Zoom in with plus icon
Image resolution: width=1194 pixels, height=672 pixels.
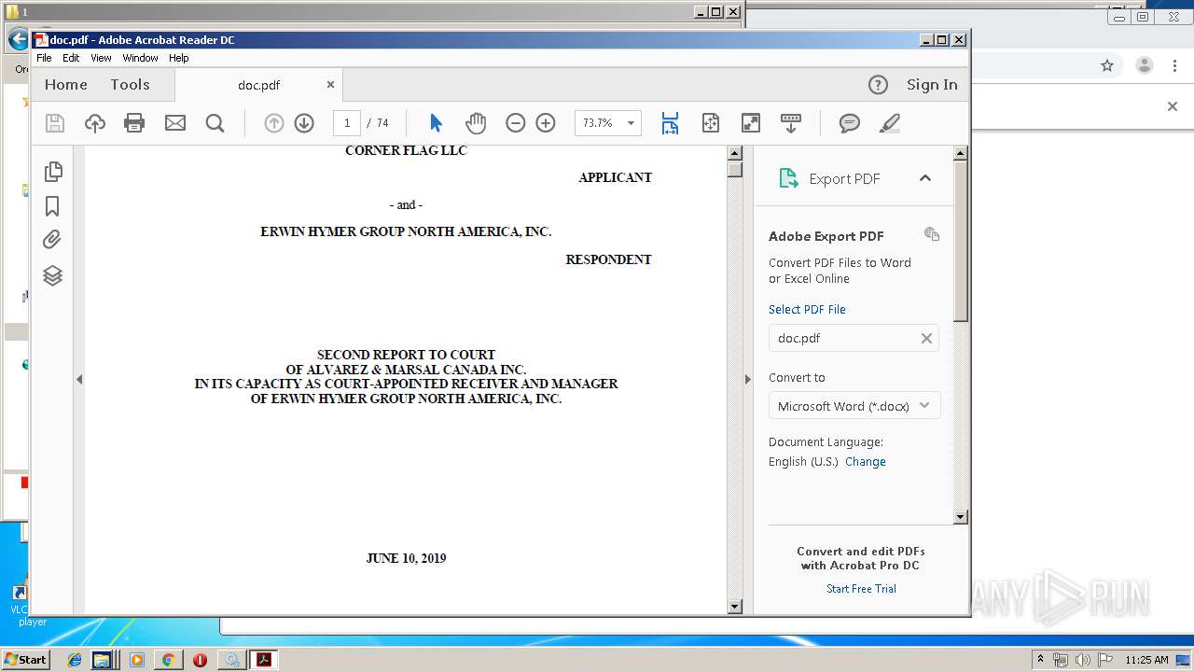coord(546,123)
